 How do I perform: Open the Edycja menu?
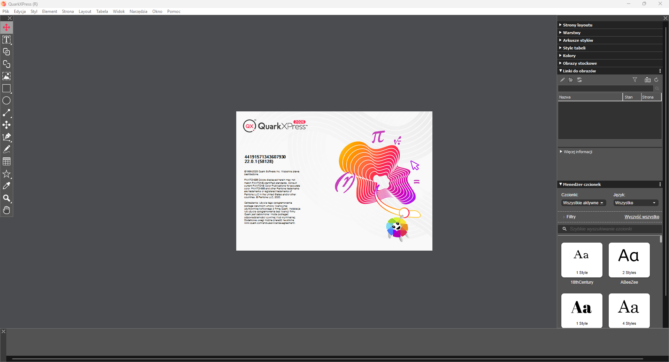coord(20,11)
